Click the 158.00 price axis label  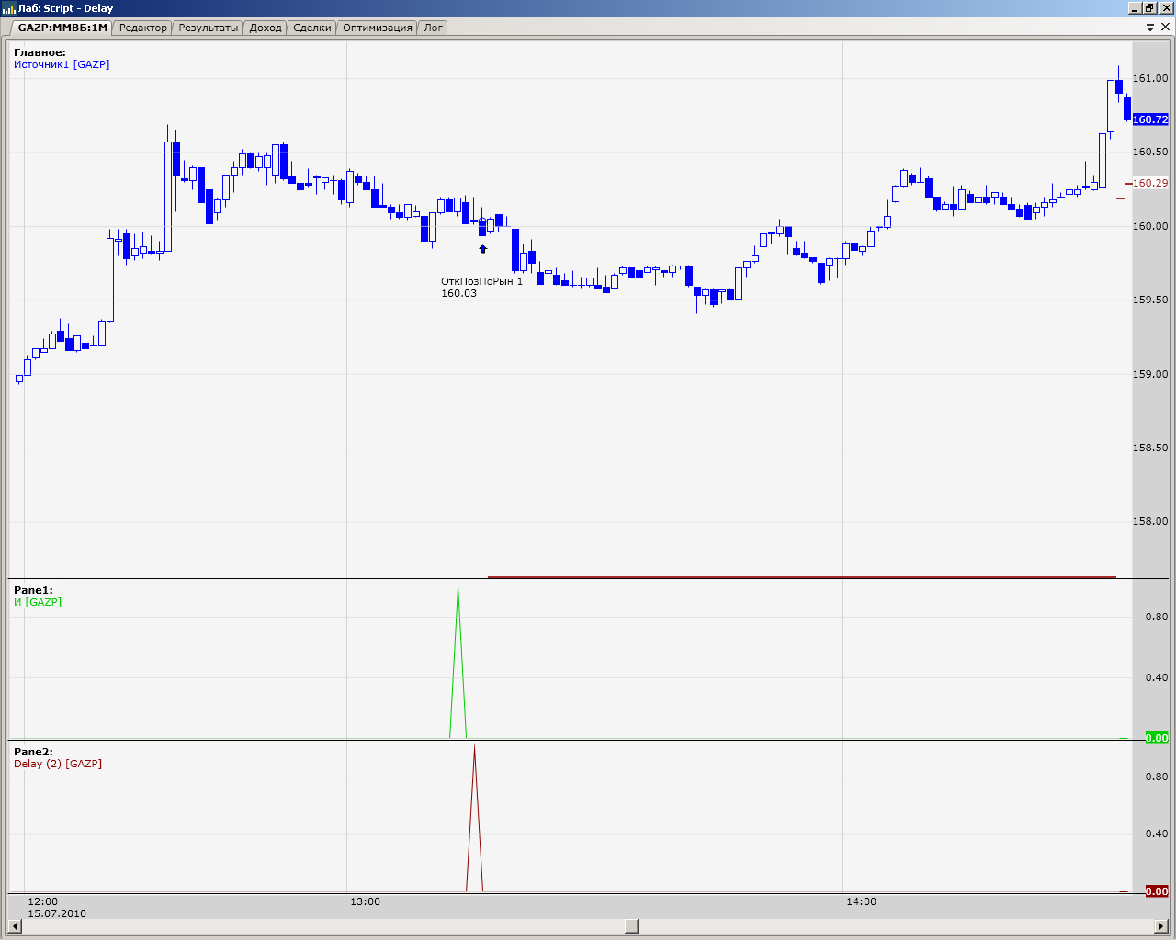1150,521
